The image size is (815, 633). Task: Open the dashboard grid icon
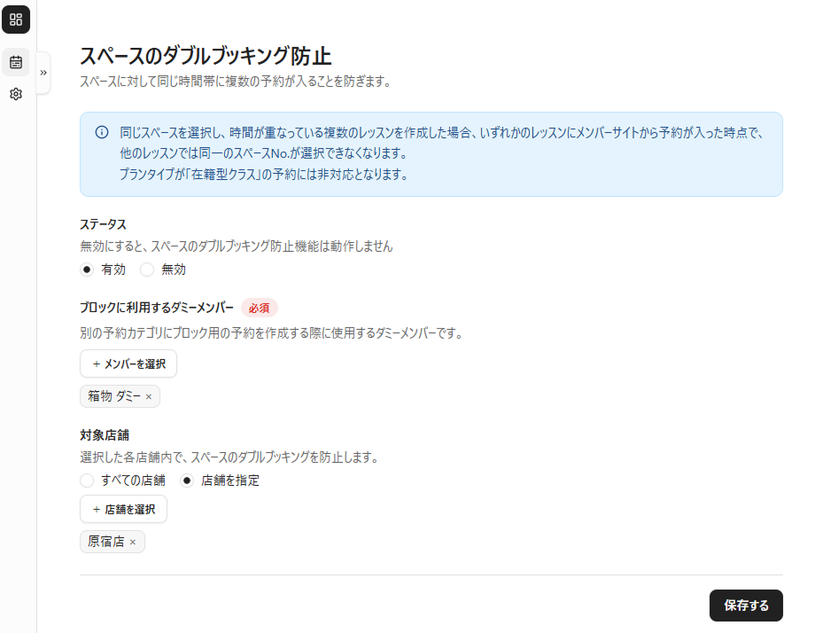click(16, 20)
